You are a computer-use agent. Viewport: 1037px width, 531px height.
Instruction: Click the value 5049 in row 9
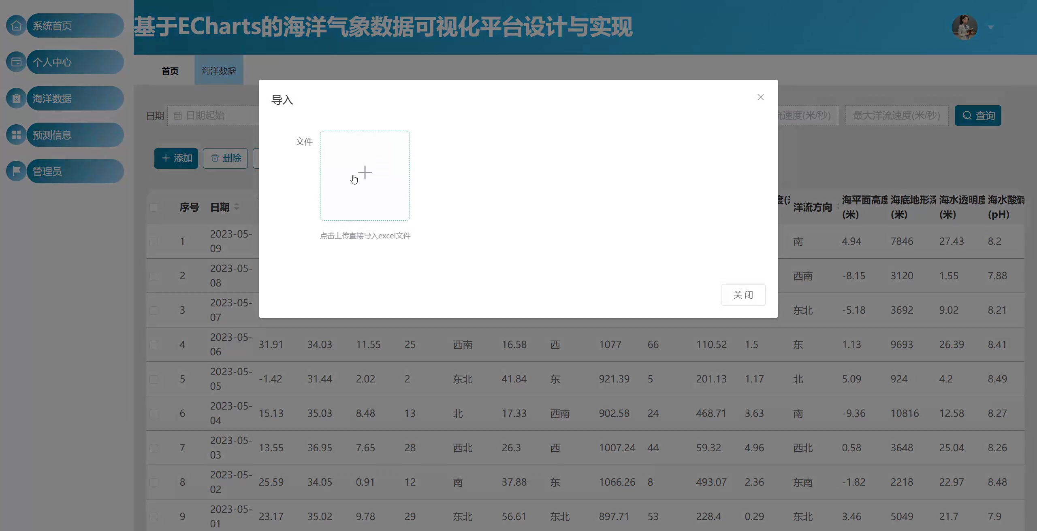[902, 516]
